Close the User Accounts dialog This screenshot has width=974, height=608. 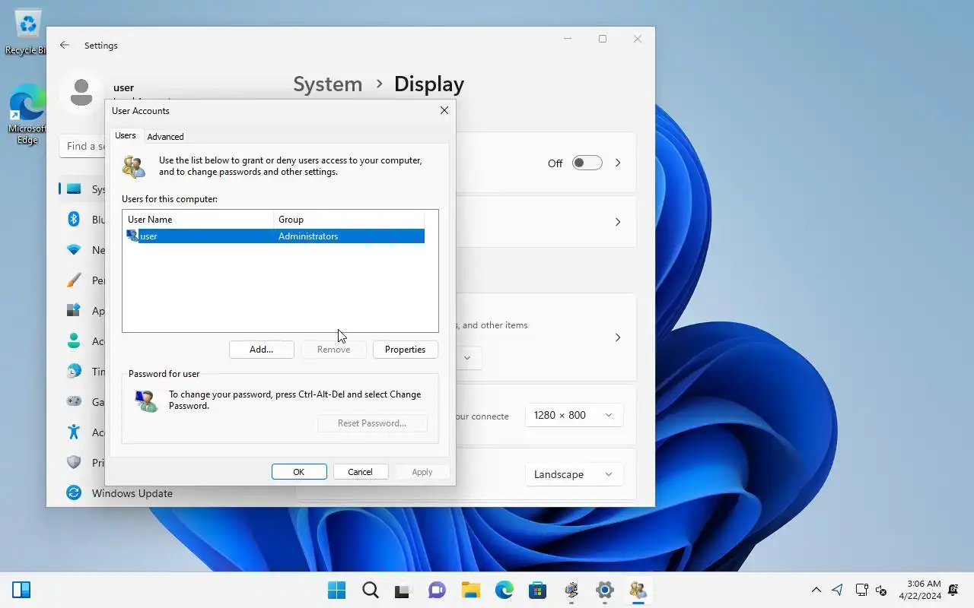click(444, 110)
